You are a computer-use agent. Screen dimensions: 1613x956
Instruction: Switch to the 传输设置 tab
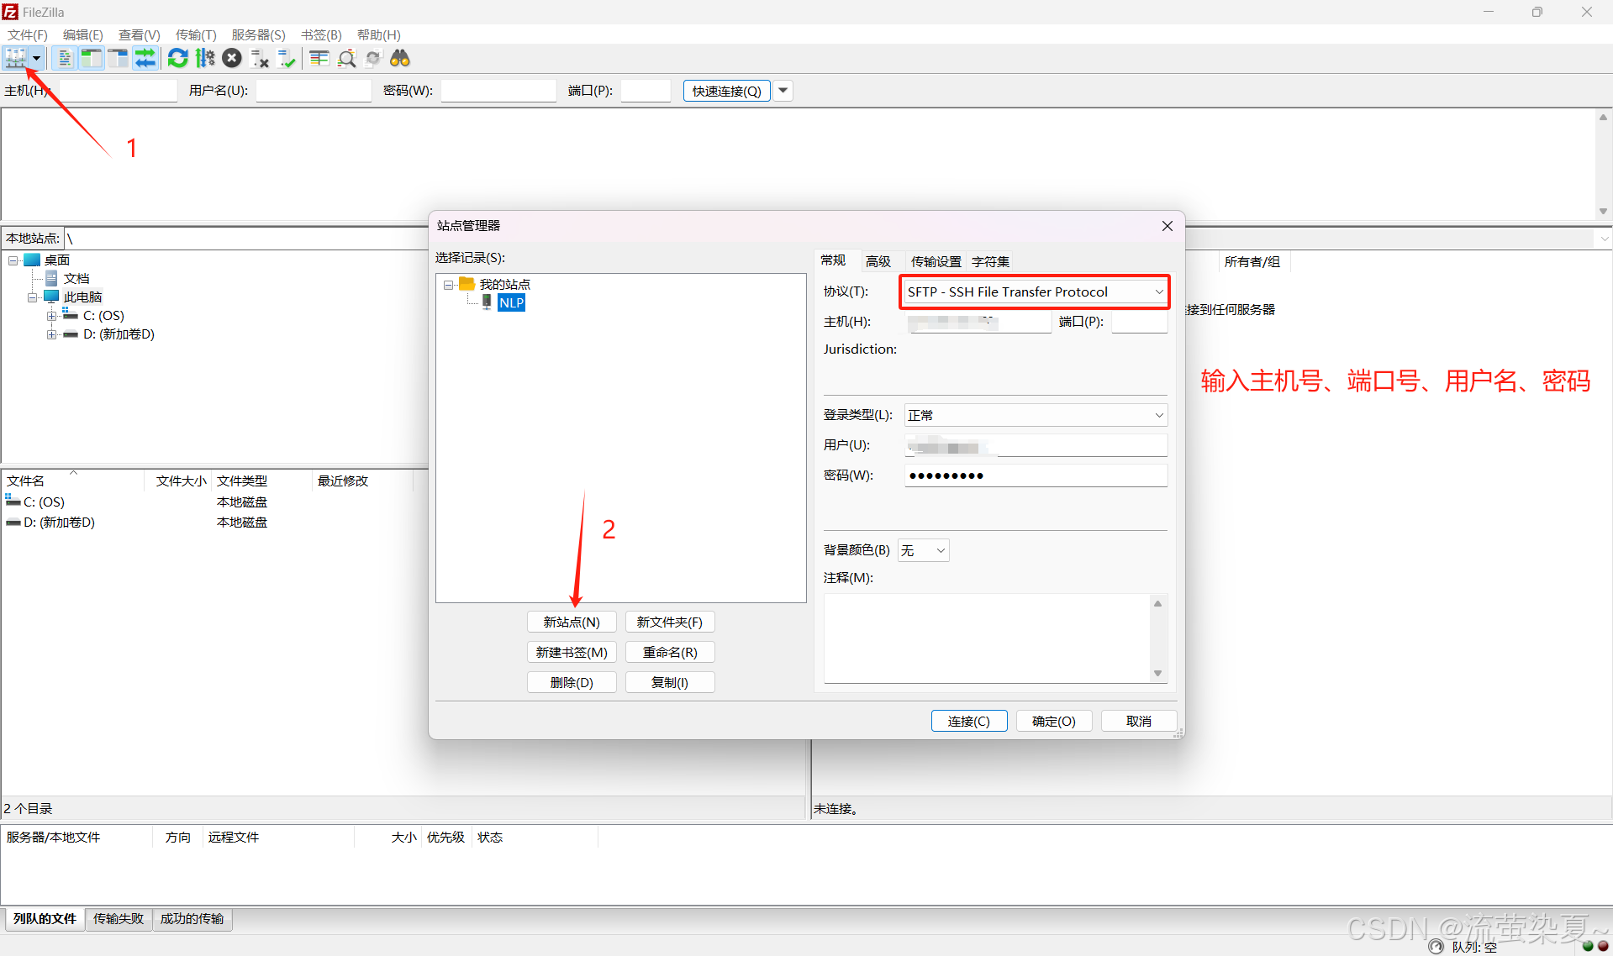(936, 261)
